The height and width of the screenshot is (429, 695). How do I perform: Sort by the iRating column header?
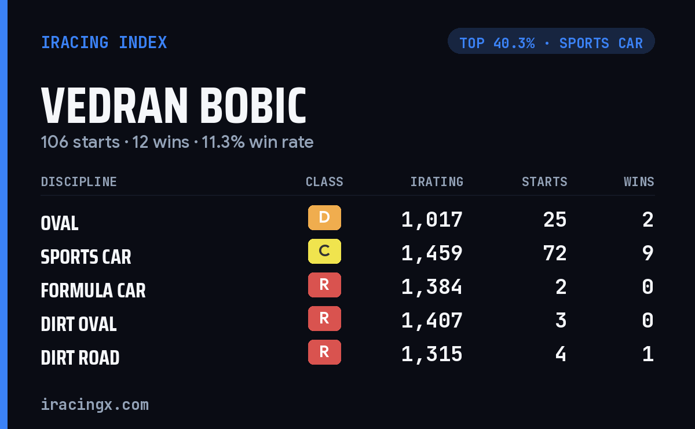tap(437, 182)
